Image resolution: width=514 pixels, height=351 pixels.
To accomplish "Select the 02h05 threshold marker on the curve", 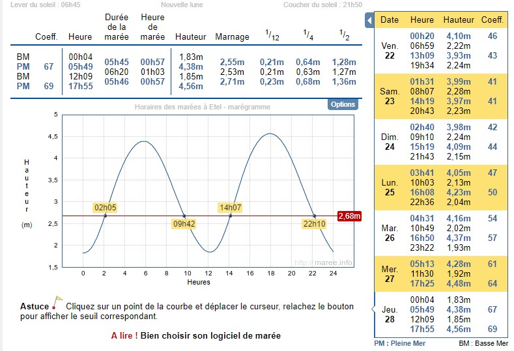I will (106, 208).
